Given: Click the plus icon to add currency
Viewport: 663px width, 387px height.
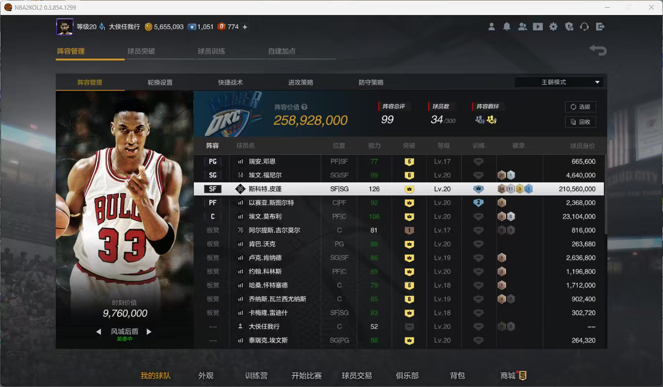Looking at the screenshot, I should click(245, 27).
